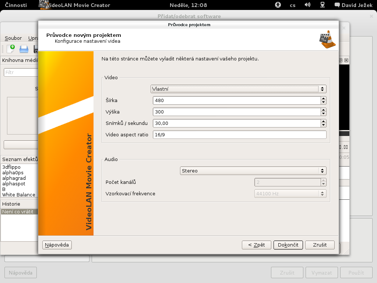Open the Soubor menu
The height and width of the screenshot is (283, 377).
(x=13, y=38)
